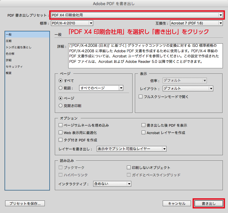
Task: Click the キャンセル button
Action: [177, 203]
